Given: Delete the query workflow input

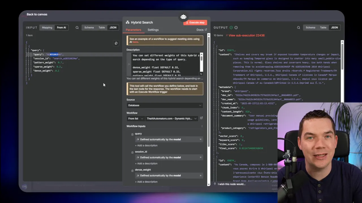Looking at the screenshot, I should (x=132, y=134).
